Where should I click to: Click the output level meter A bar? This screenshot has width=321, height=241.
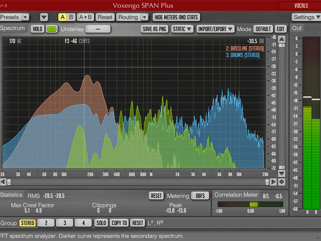307,123
